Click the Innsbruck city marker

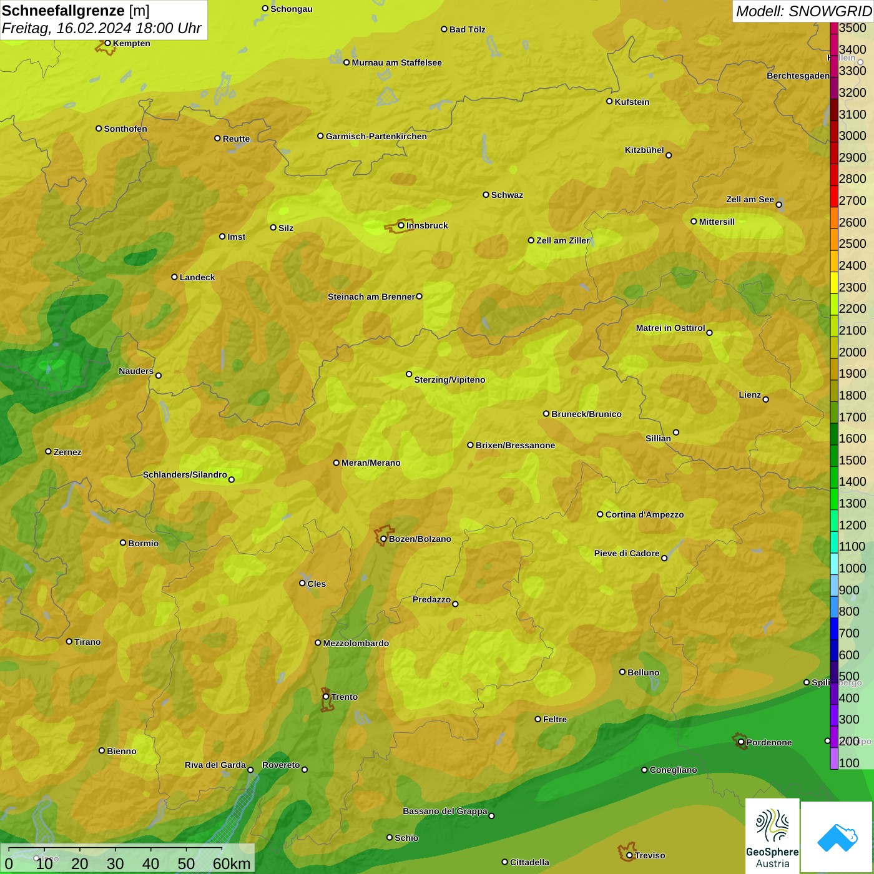(x=401, y=225)
